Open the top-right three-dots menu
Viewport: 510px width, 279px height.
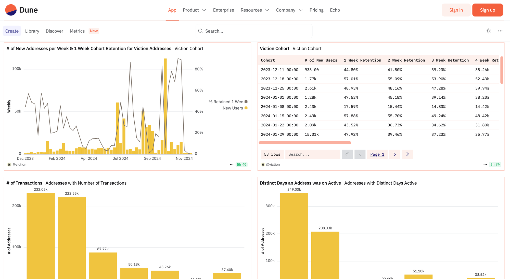click(x=500, y=31)
